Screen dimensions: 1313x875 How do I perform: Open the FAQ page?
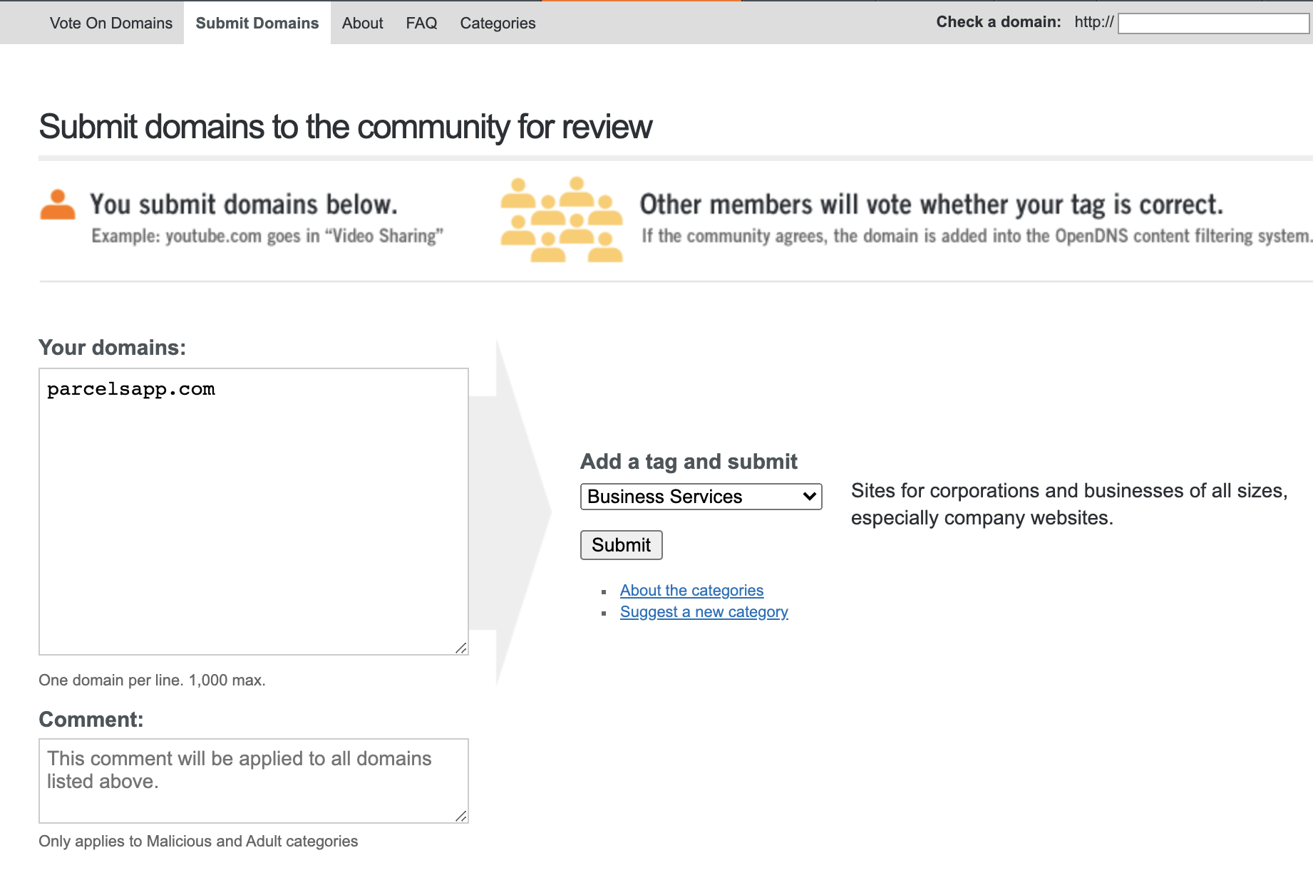[x=421, y=23]
